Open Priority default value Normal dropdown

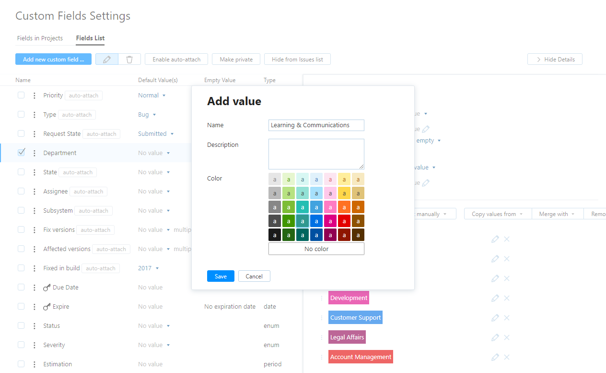152,96
